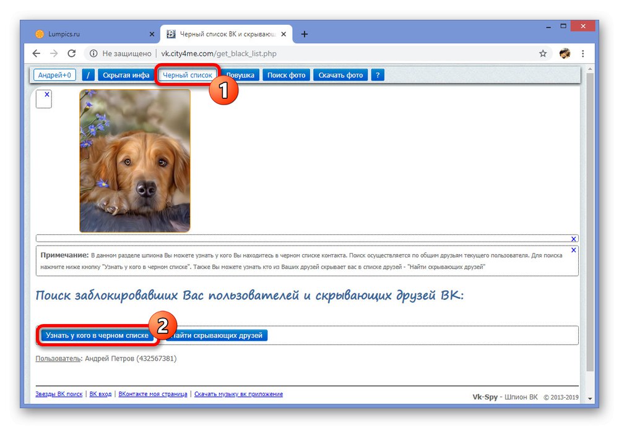Image resolution: width=619 pixels, height=428 pixels.
Task: Go back using browser back arrow
Action: [37, 53]
